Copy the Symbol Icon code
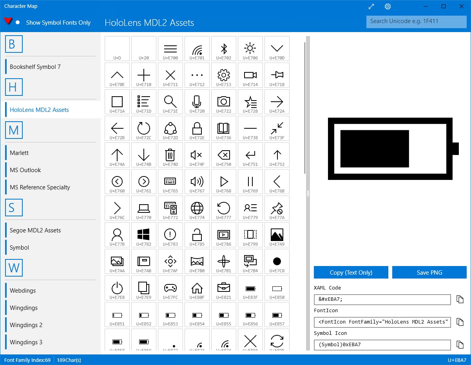This screenshot has width=471, height=365. click(460, 345)
